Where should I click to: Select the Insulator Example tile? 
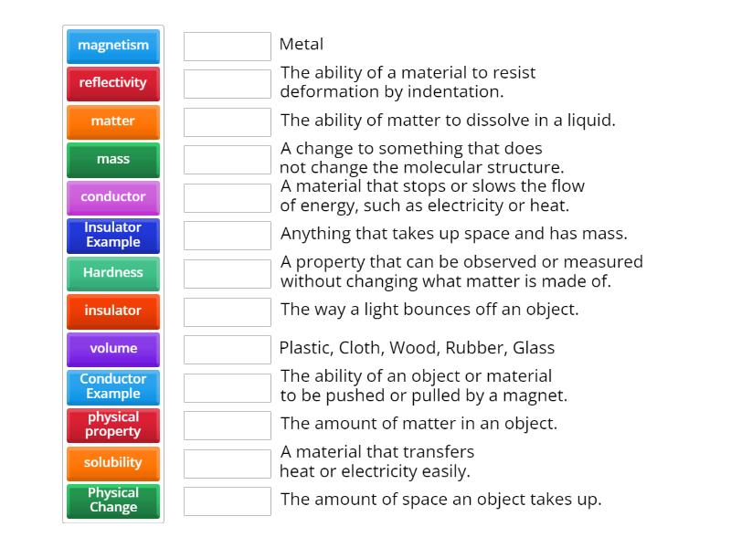pyautogui.click(x=112, y=235)
